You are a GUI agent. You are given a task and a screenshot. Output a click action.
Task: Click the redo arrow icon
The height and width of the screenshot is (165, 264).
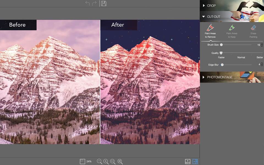(x=94, y=3)
